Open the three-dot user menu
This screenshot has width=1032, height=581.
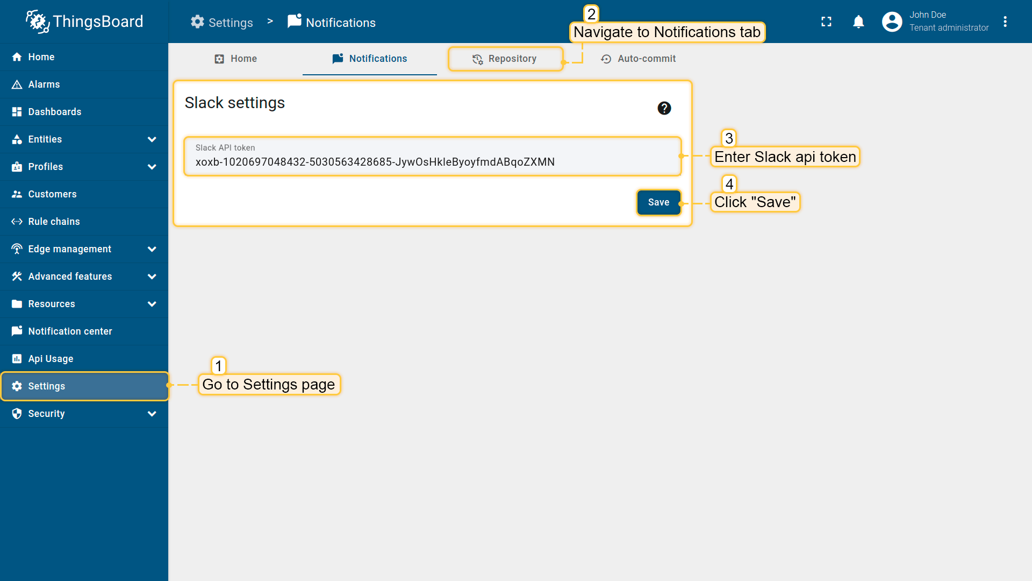click(1005, 22)
